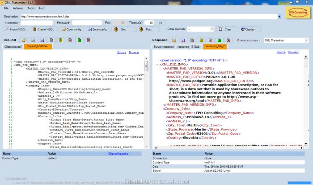Click the blue floppy save icon in Response toolbar
313x185 pixels.
tap(183, 41)
